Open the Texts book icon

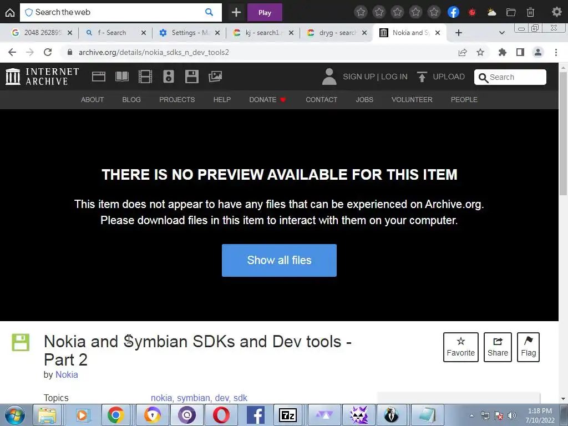coord(122,77)
